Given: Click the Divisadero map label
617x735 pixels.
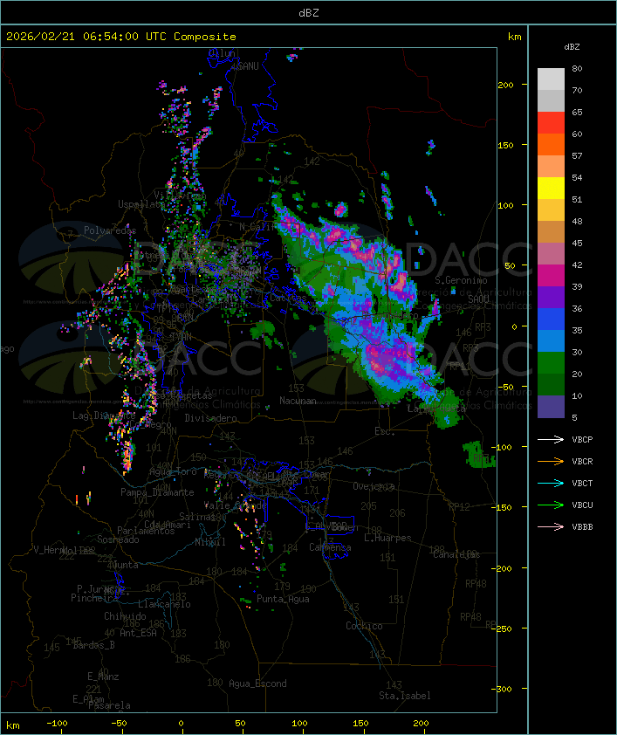Looking at the screenshot, I should (x=210, y=417).
